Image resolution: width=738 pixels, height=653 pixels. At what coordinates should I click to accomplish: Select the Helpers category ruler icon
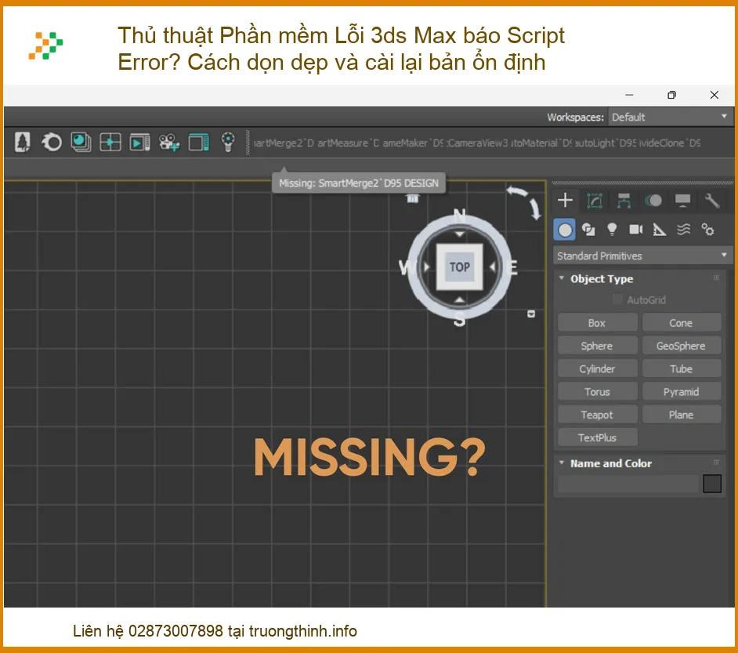(x=660, y=230)
